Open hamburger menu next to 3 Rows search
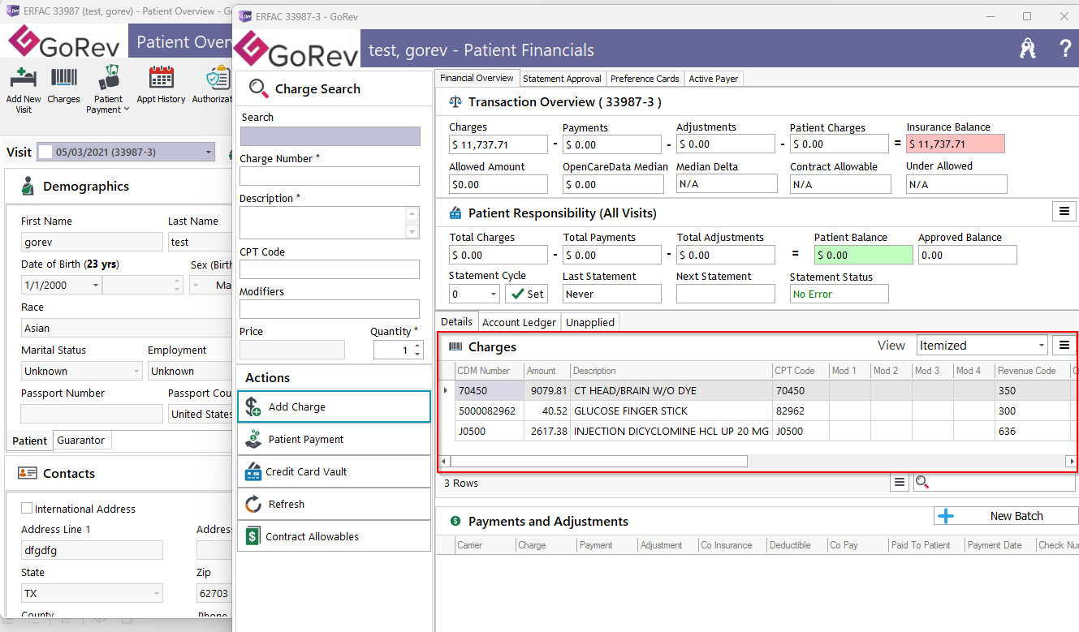 (x=900, y=483)
